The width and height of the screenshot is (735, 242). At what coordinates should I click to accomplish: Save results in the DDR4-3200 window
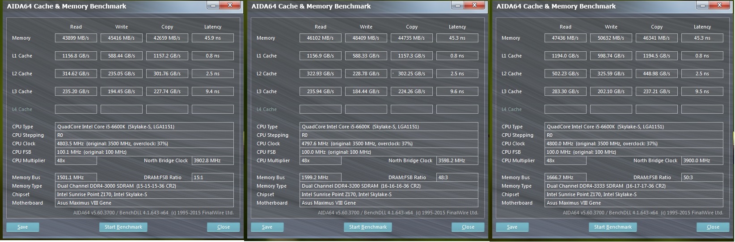click(x=267, y=227)
